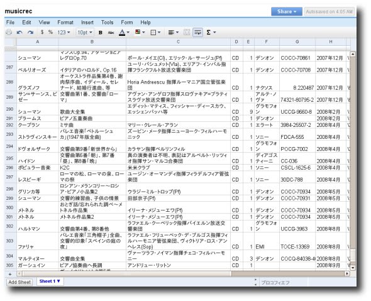Click cell containing K2C
Viewport: 371px width, 301px height.
tap(92, 167)
